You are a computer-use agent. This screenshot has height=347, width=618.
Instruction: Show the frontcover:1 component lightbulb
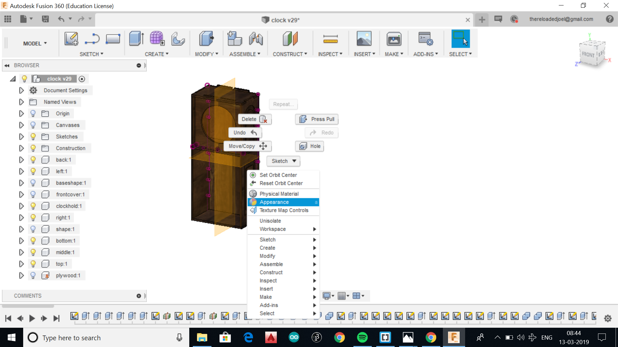point(33,194)
